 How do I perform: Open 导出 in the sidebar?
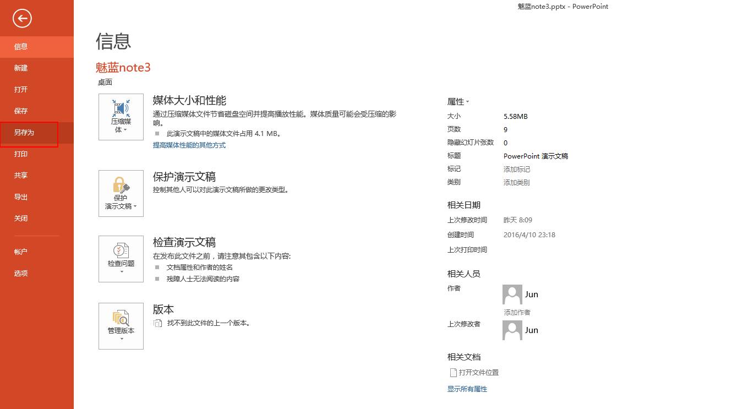pyautogui.click(x=37, y=197)
